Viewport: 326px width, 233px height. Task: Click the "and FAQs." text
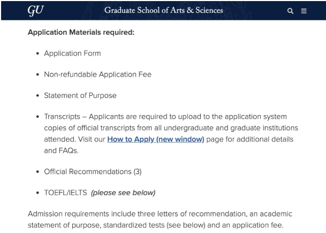coord(60,151)
